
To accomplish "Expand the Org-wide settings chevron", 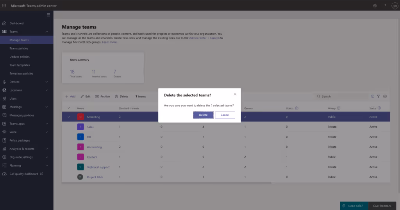I will (47, 157).
